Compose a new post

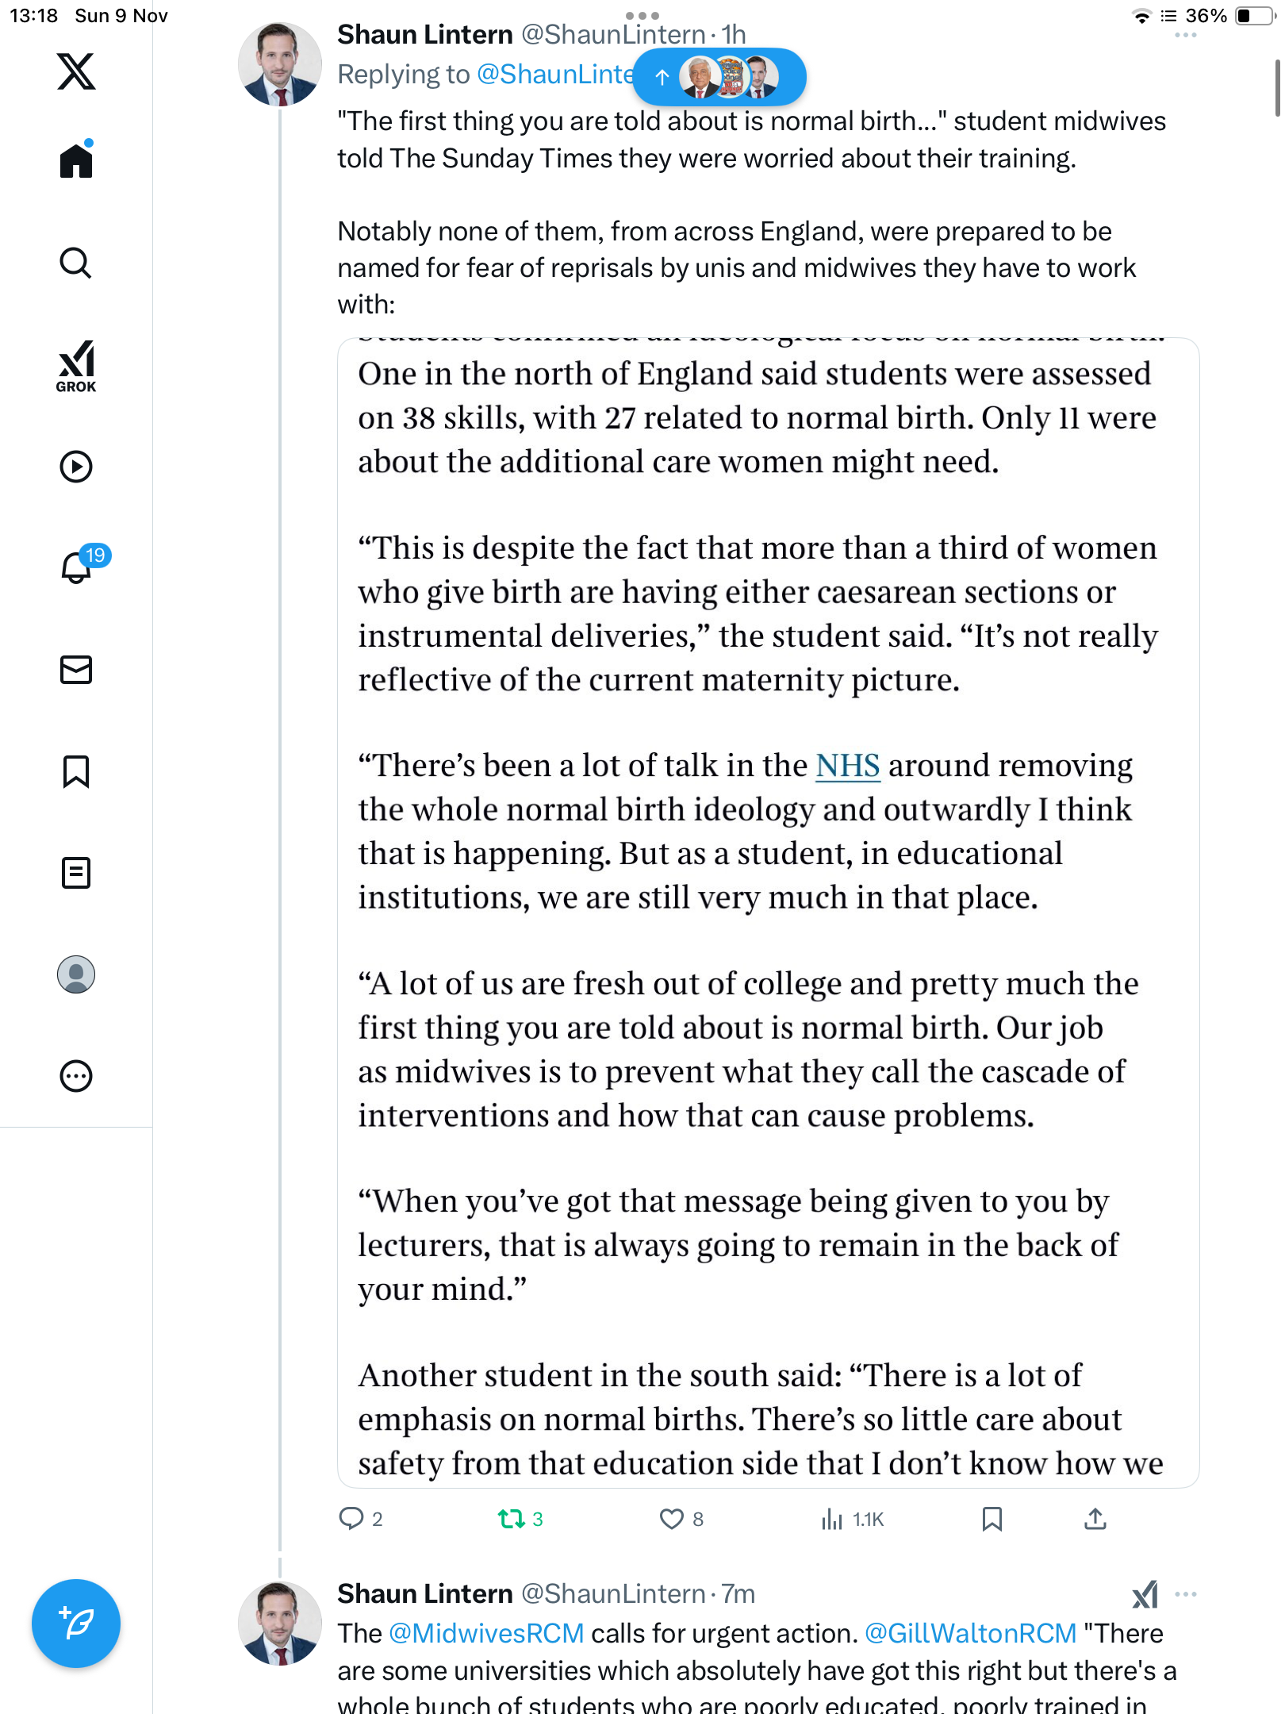click(x=76, y=1624)
